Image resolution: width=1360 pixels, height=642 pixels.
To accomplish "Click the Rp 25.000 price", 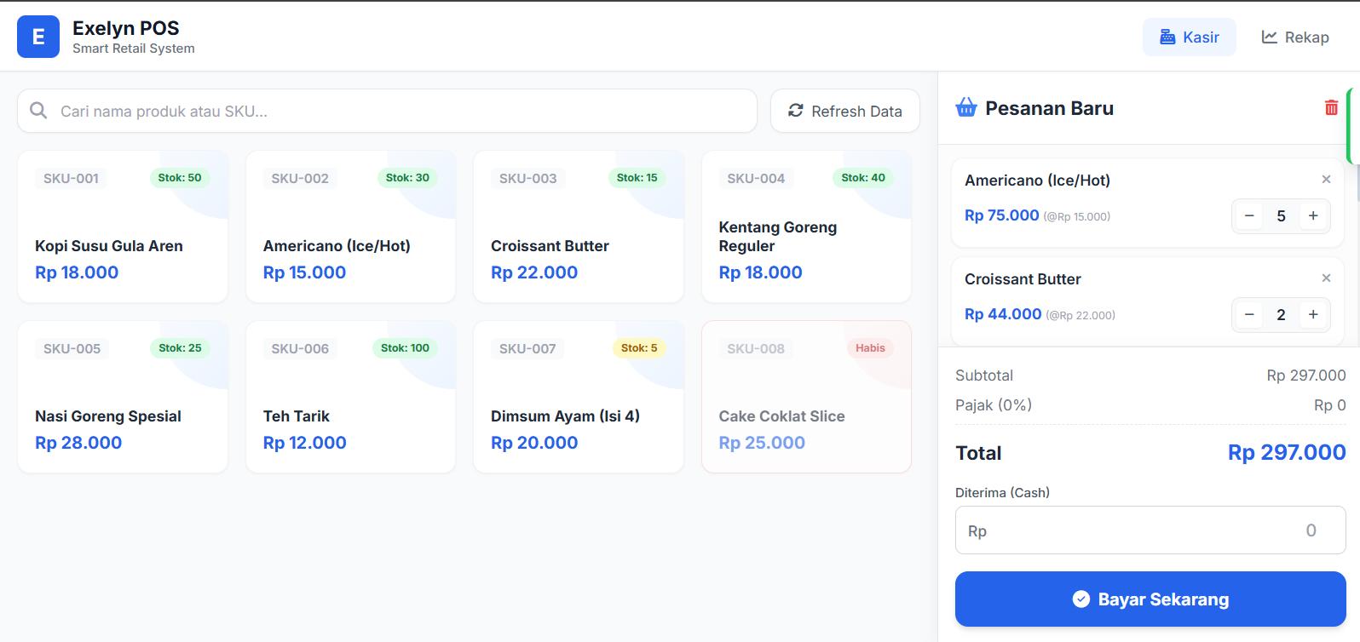I will [762, 443].
